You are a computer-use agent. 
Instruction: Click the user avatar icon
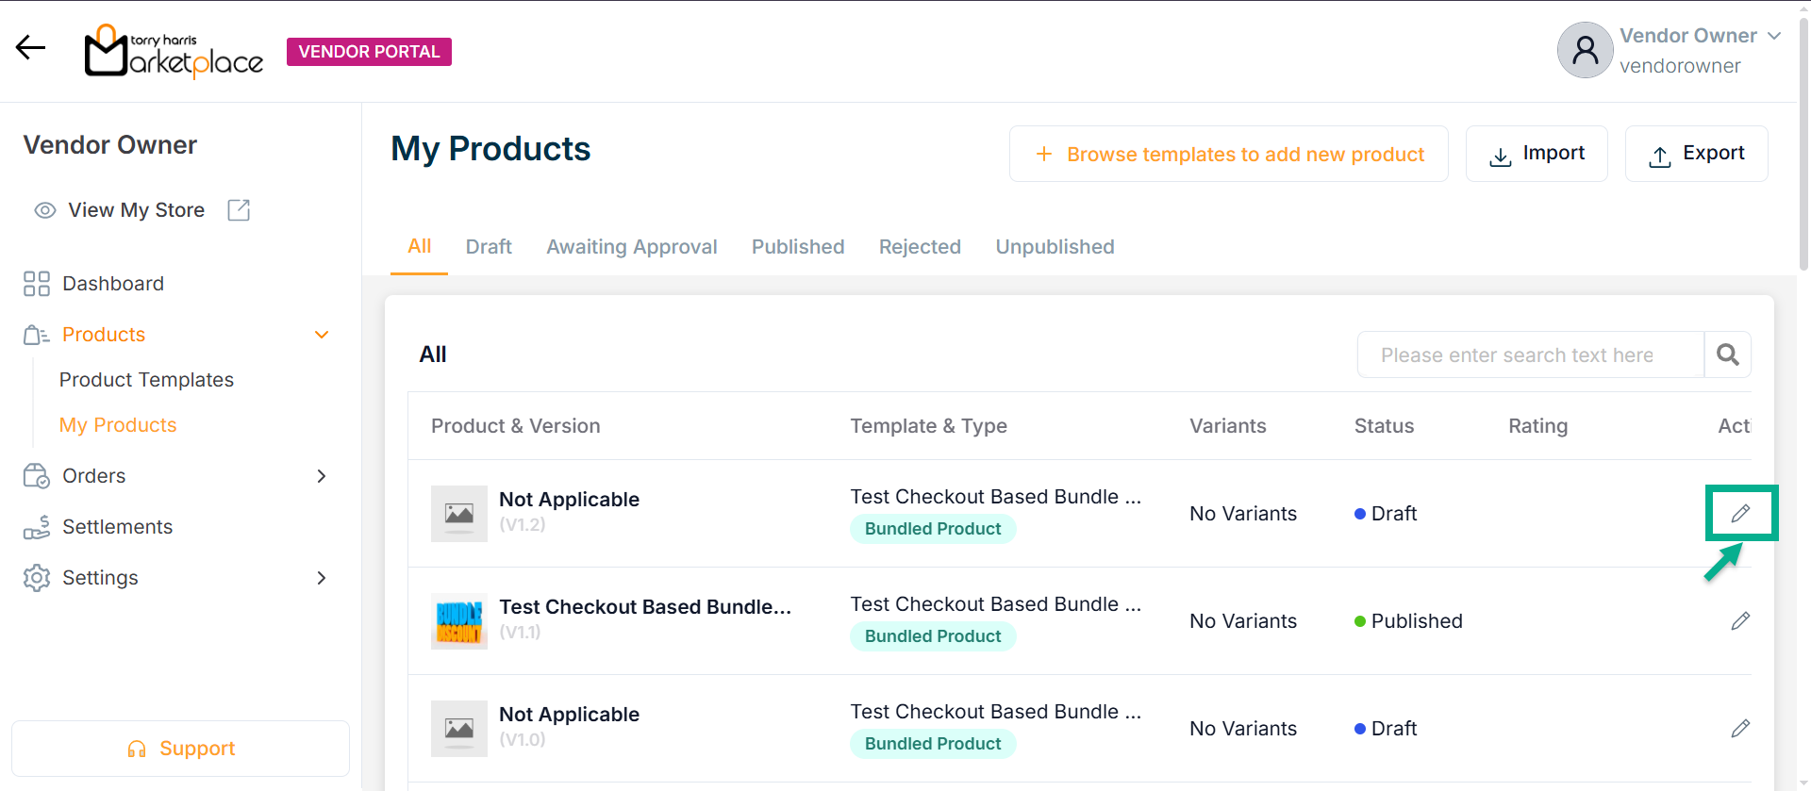click(x=1585, y=50)
